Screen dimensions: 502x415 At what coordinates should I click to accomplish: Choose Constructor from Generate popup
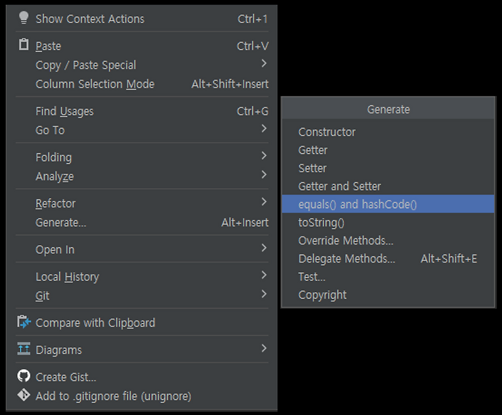(388, 132)
